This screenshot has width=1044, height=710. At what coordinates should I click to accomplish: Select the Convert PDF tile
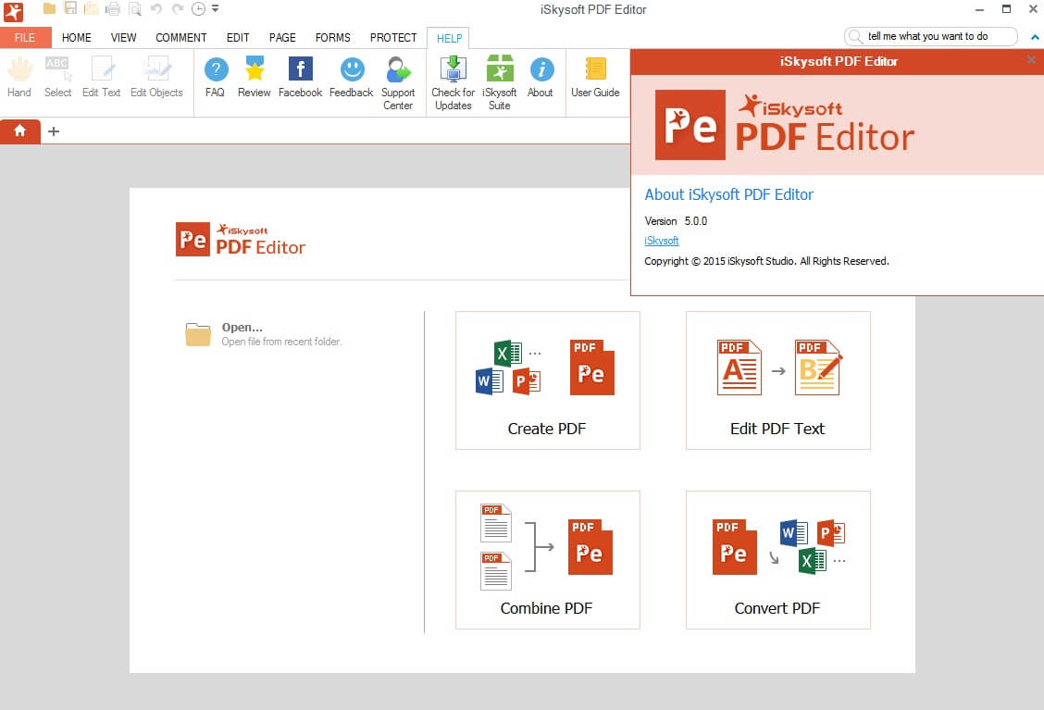(x=777, y=560)
